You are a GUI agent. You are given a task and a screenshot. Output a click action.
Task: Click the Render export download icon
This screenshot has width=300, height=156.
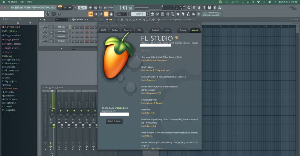[220, 8]
